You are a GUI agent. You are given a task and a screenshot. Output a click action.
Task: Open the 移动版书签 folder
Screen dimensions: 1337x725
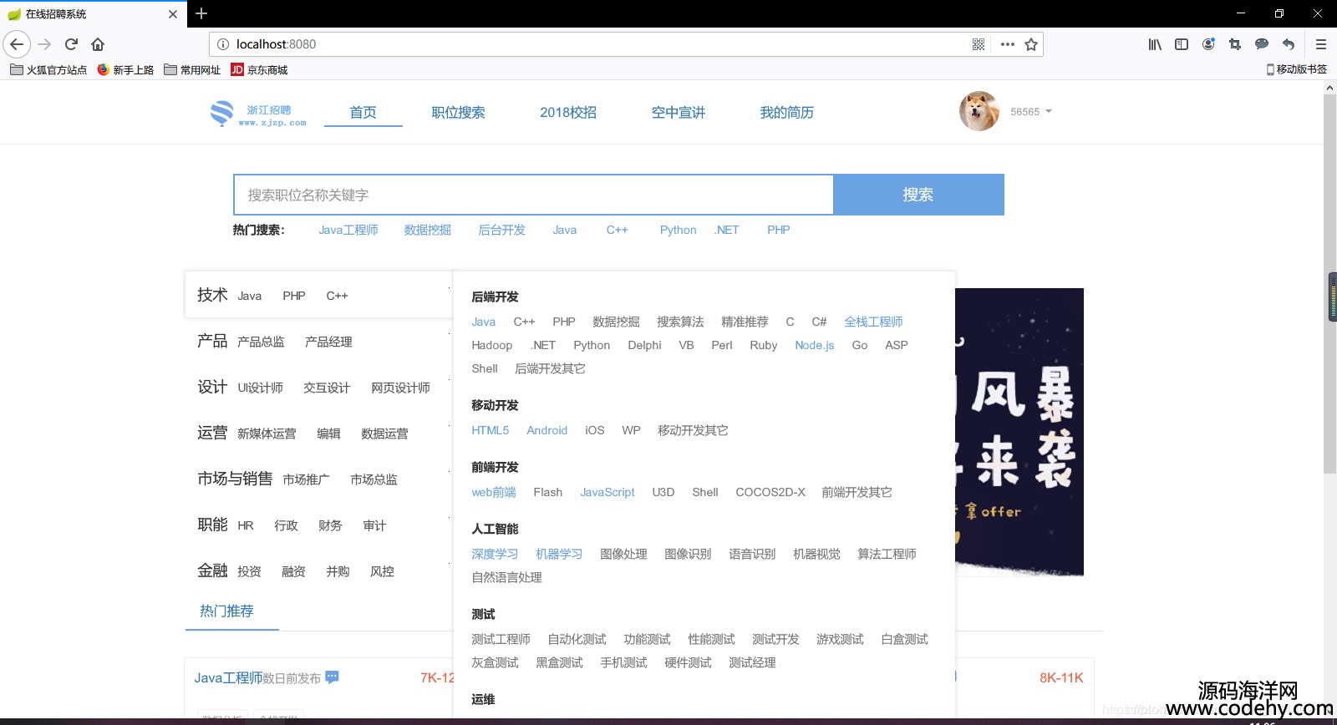click(1297, 69)
